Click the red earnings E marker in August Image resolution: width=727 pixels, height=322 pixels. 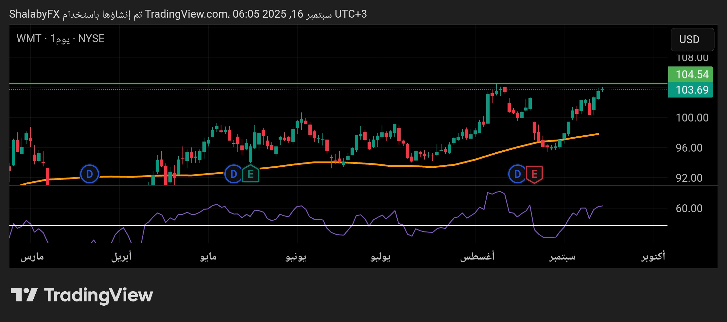(534, 174)
